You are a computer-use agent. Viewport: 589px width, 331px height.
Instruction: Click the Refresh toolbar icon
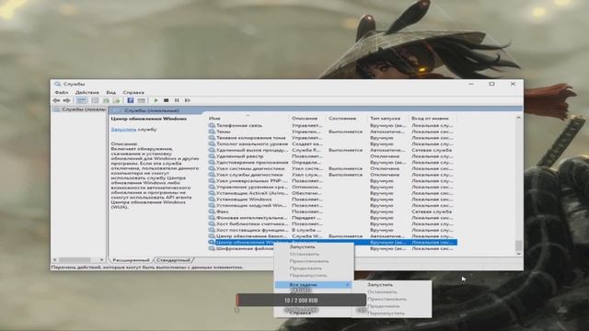pos(107,100)
